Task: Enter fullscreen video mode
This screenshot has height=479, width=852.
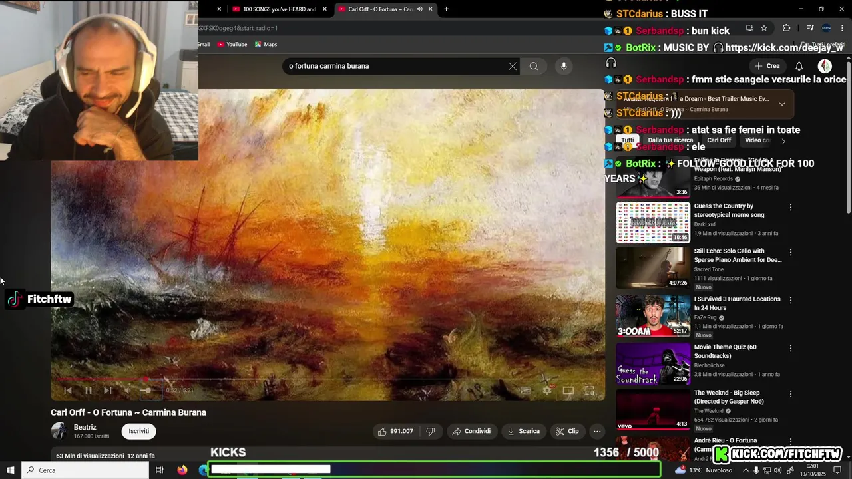Action: coord(589,391)
